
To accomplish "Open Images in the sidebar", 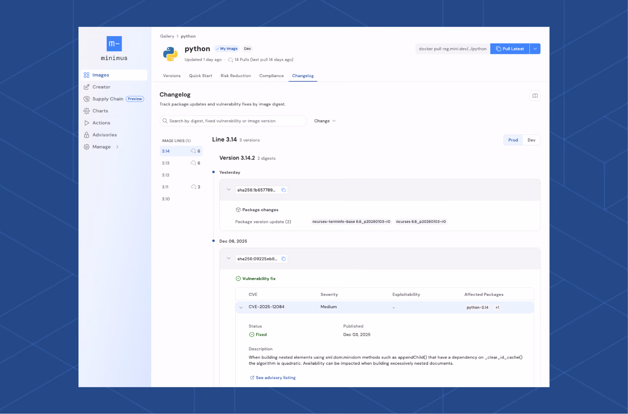I will [114, 75].
